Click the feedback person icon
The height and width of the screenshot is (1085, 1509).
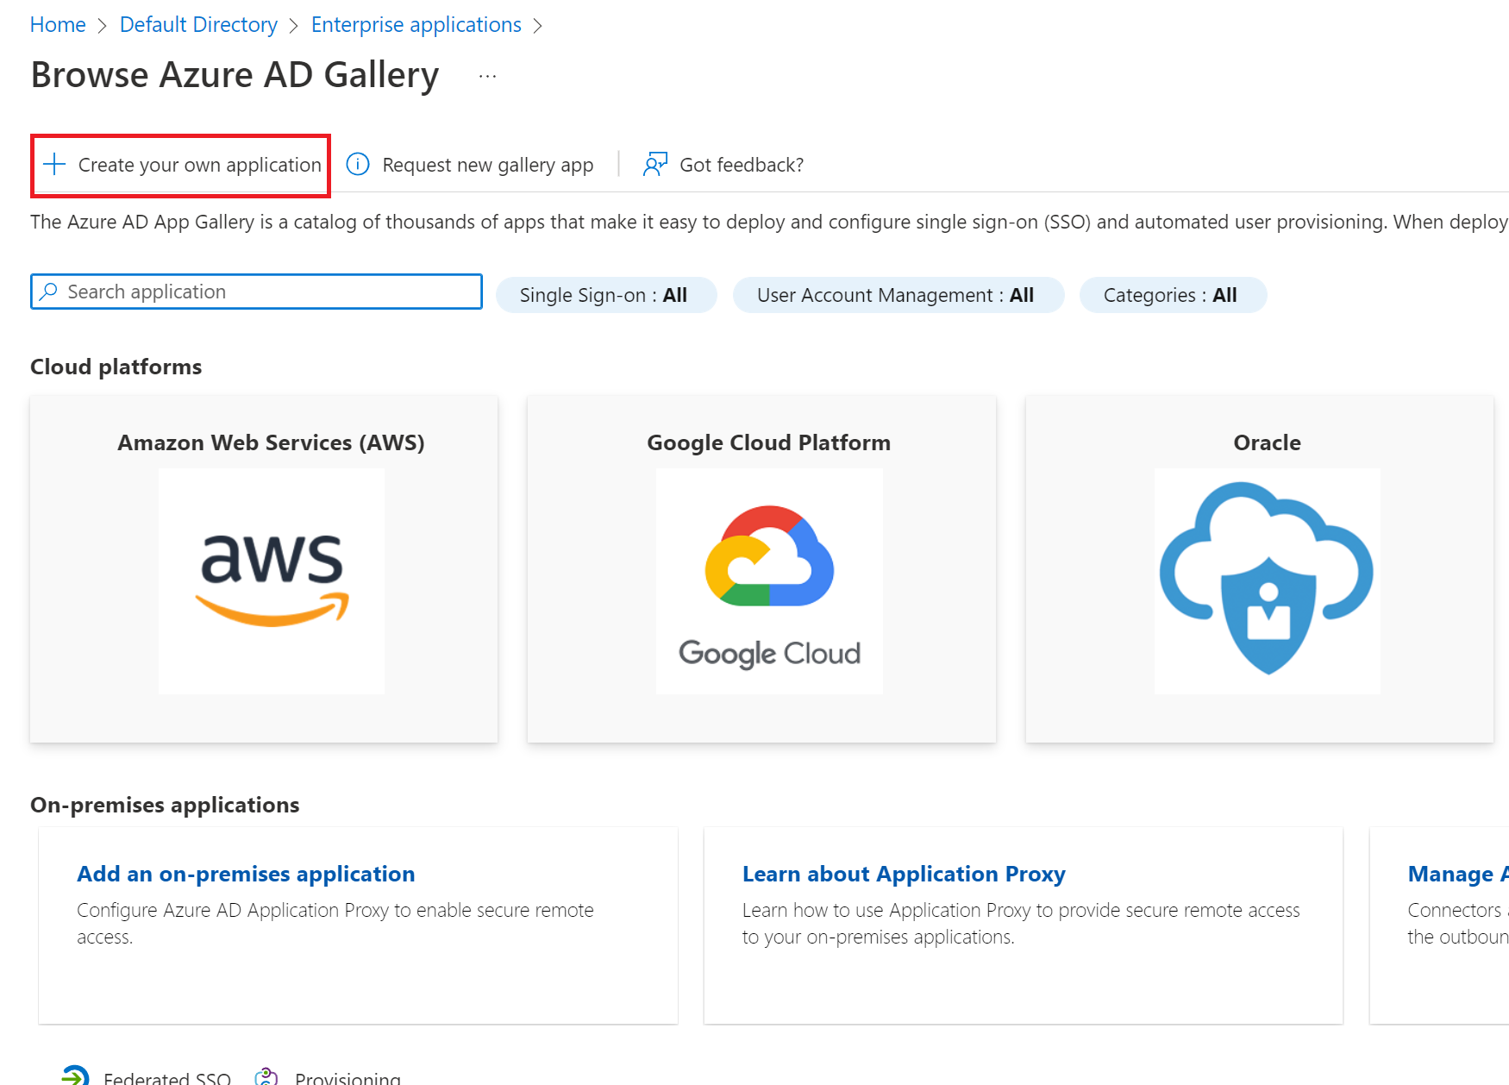[655, 164]
